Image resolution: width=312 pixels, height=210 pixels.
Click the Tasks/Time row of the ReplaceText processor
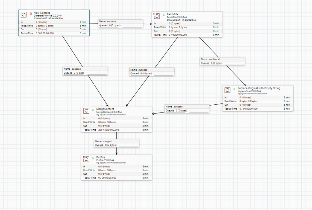[258, 109]
